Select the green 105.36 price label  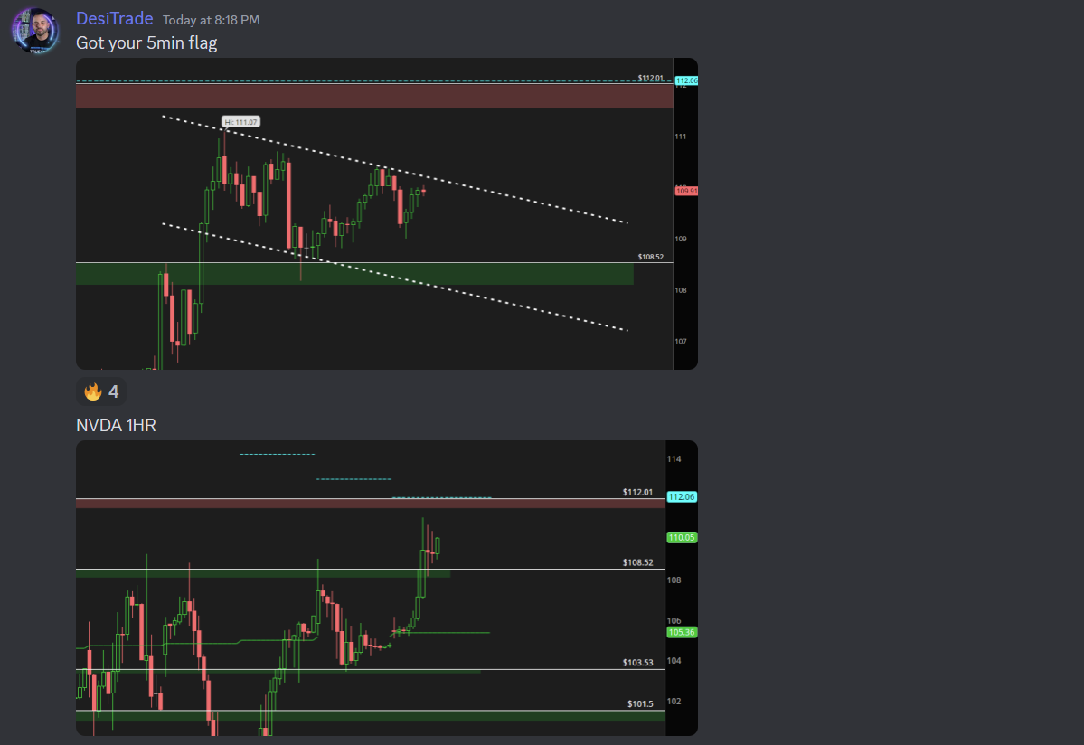(x=682, y=632)
